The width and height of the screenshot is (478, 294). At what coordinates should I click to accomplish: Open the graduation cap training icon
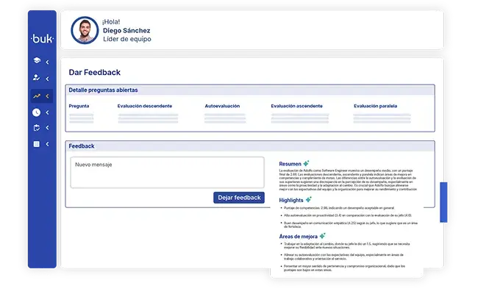[37, 61]
